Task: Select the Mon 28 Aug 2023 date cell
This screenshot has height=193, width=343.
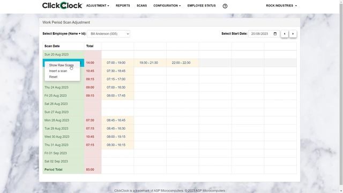Action: click(63, 120)
